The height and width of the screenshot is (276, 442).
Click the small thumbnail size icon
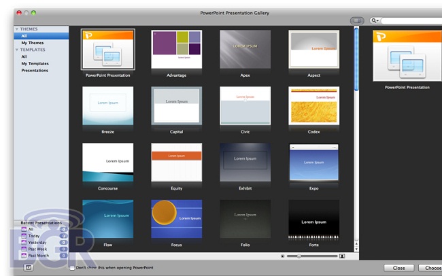[282, 256]
